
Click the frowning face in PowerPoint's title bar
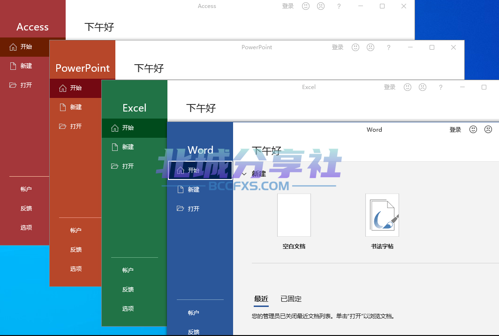tap(370, 47)
